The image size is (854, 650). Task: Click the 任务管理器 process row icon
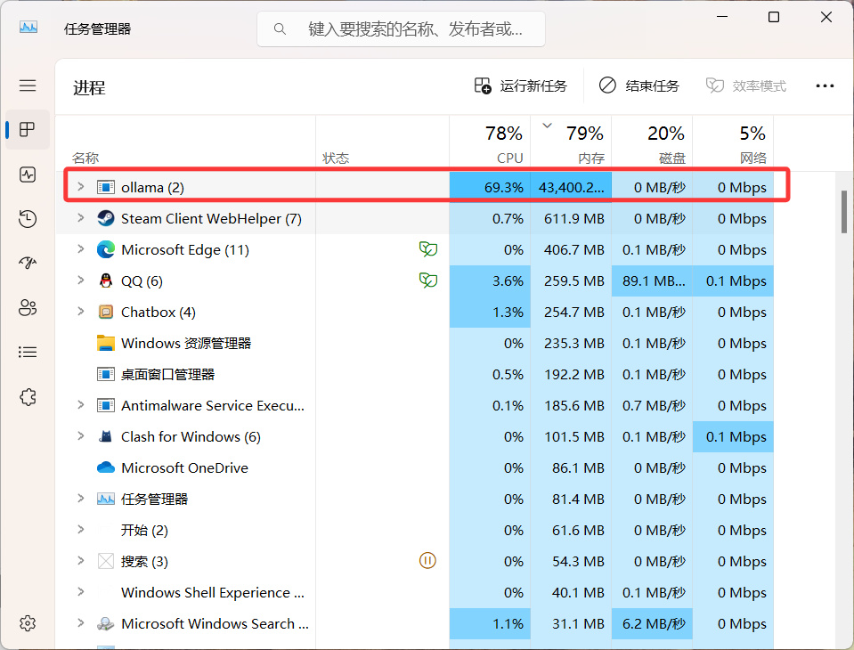point(106,499)
